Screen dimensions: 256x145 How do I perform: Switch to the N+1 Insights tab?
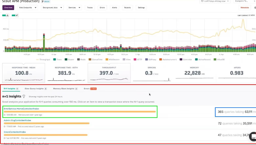point(11,89)
